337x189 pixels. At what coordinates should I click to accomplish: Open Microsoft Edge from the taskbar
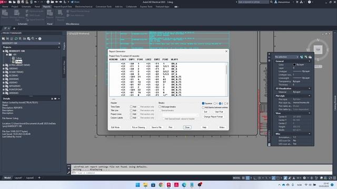[184, 185]
